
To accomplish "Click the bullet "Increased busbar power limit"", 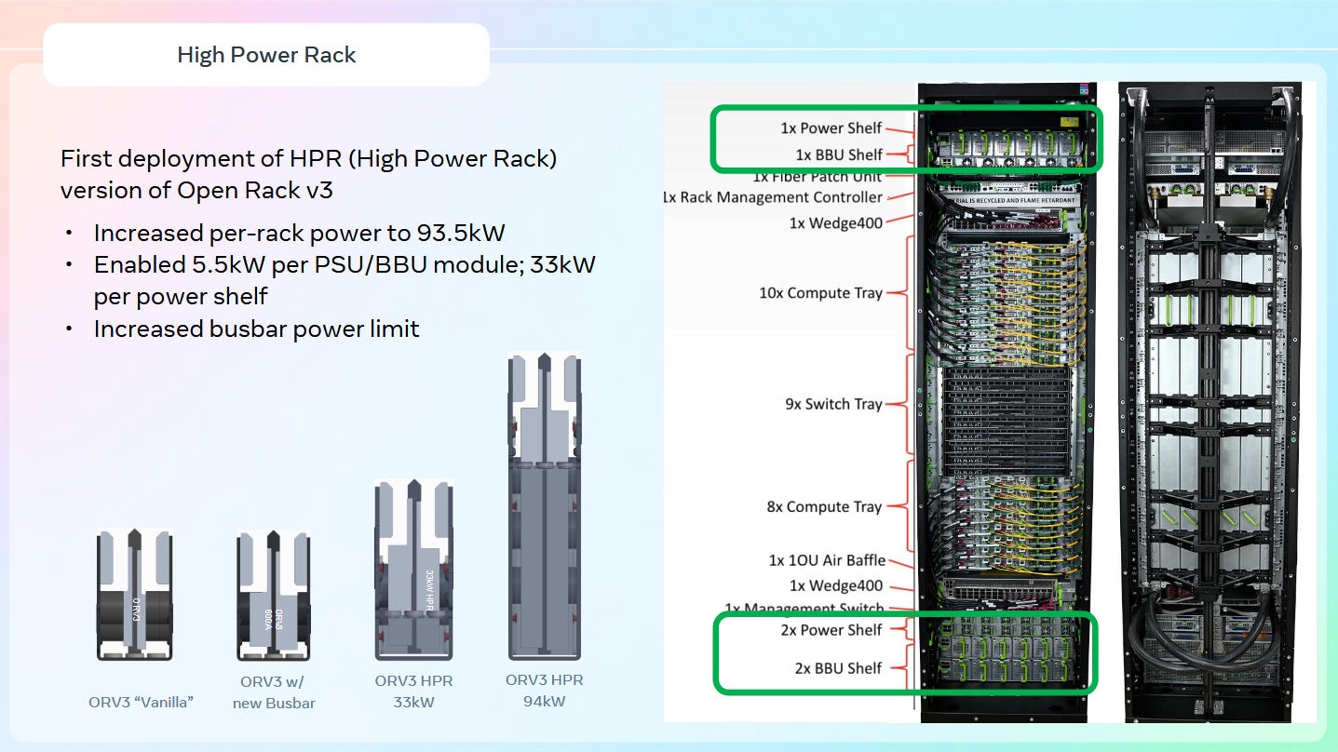I will (x=256, y=329).
